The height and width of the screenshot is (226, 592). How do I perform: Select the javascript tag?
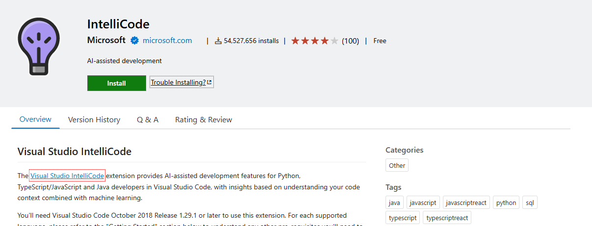coord(423,203)
